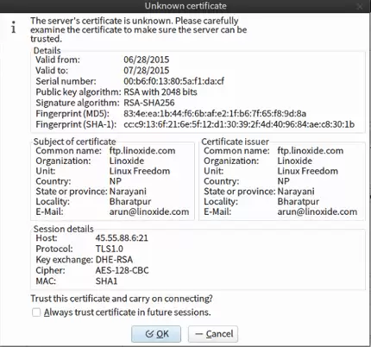
Task: Click the Key exchange DHE-RSA value
Action: coord(114,260)
